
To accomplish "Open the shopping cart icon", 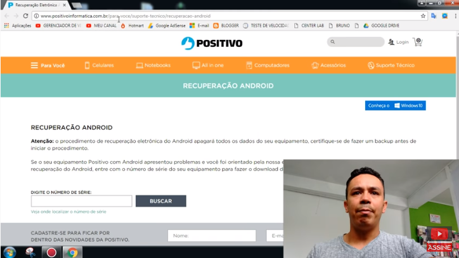I will tap(418, 42).
